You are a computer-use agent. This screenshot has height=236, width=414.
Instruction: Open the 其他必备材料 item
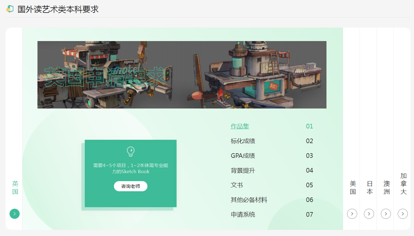(249, 200)
